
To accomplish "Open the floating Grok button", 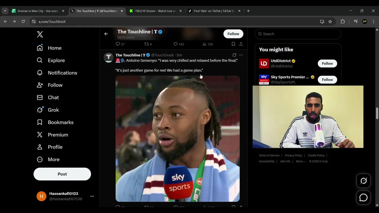I will pos(363,181).
